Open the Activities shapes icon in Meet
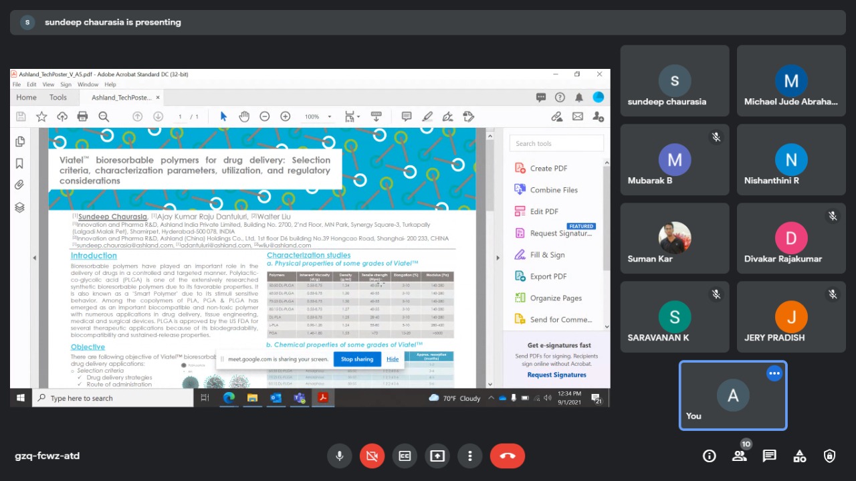The width and height of the screenshot is (856, 481). 800,456
